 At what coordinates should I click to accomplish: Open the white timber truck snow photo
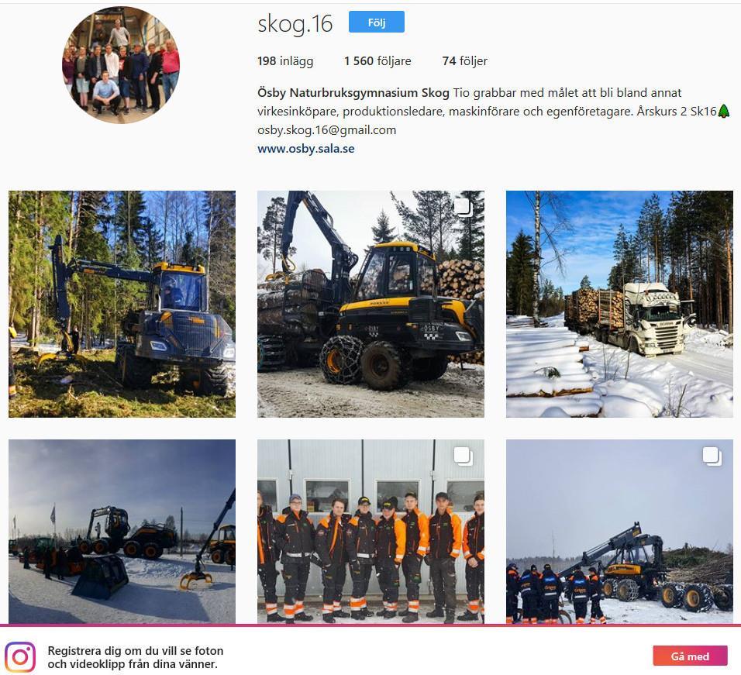619,305
